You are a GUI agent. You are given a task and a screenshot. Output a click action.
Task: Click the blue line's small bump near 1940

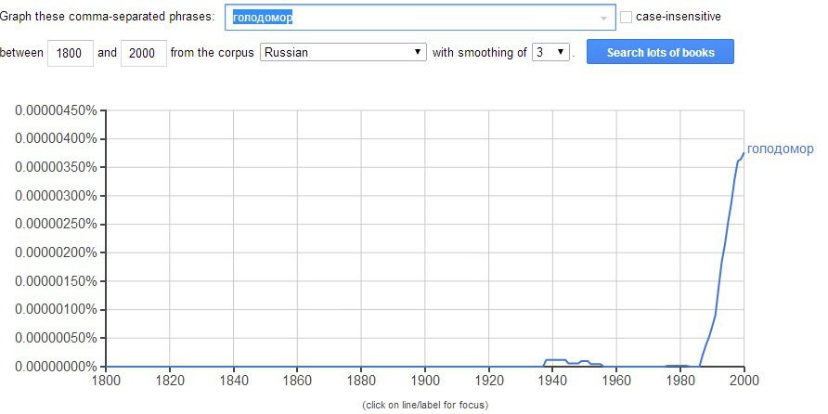(x=555, y=360)
